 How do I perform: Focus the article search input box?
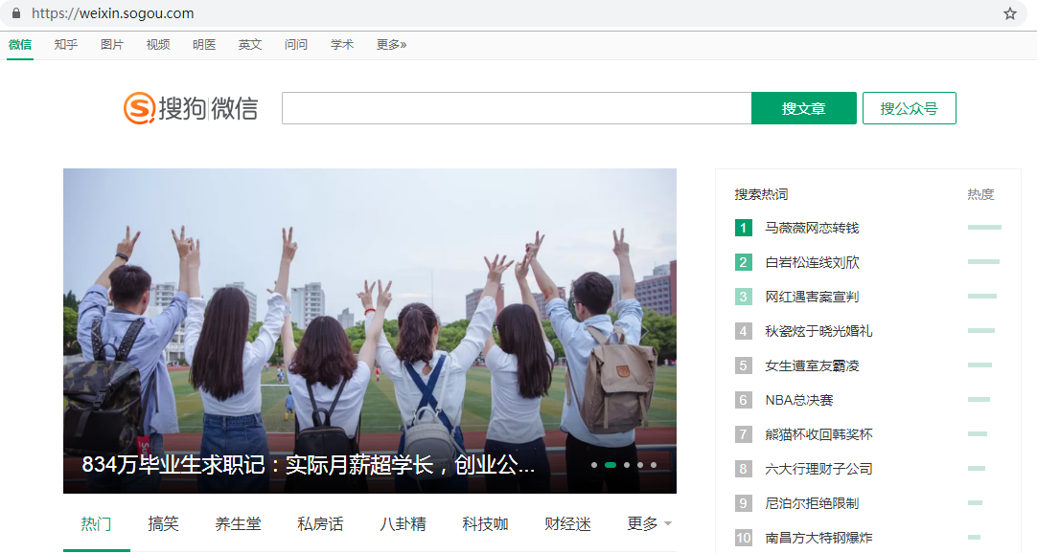click(517, 108)
